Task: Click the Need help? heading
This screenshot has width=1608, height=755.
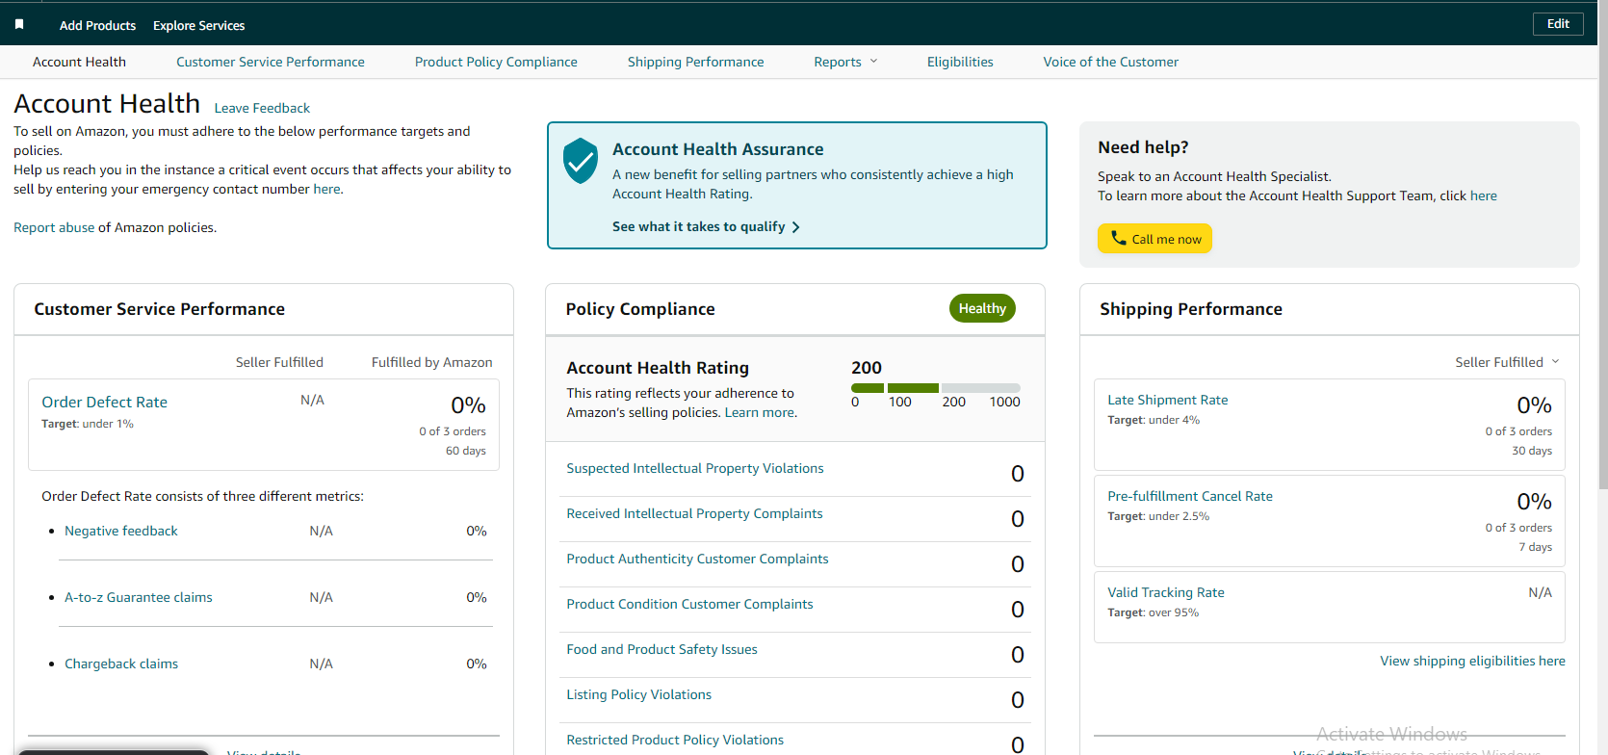Action: pos(1143,147)
